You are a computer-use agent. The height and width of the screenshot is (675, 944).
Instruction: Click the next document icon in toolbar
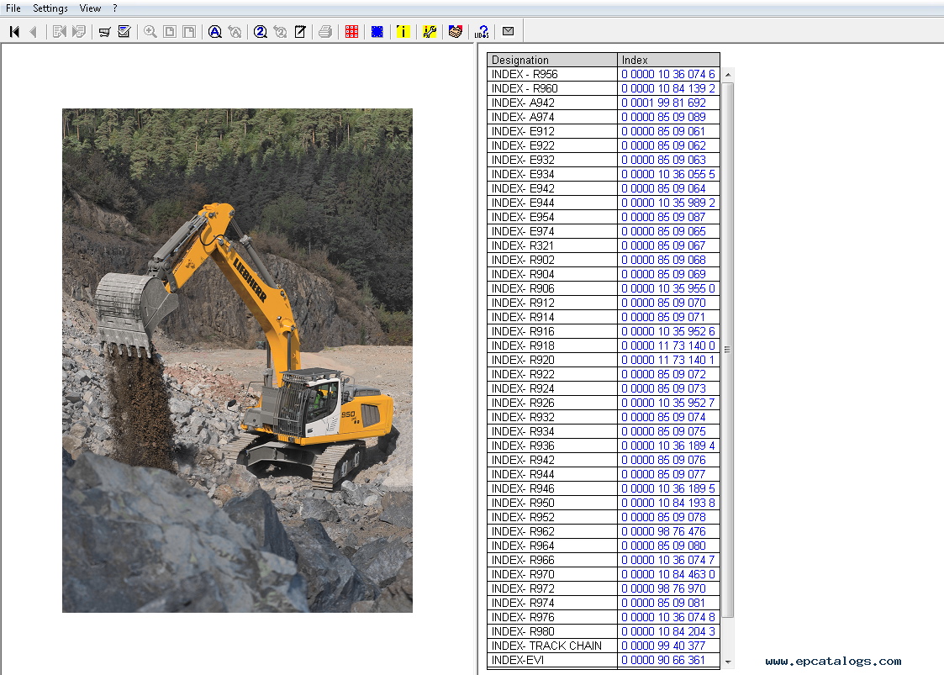[79, 32]
